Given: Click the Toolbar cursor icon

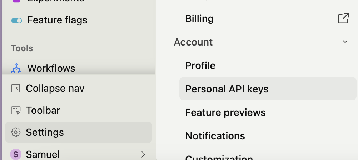Looking at the screenshot, I should [x=16, y=111].
